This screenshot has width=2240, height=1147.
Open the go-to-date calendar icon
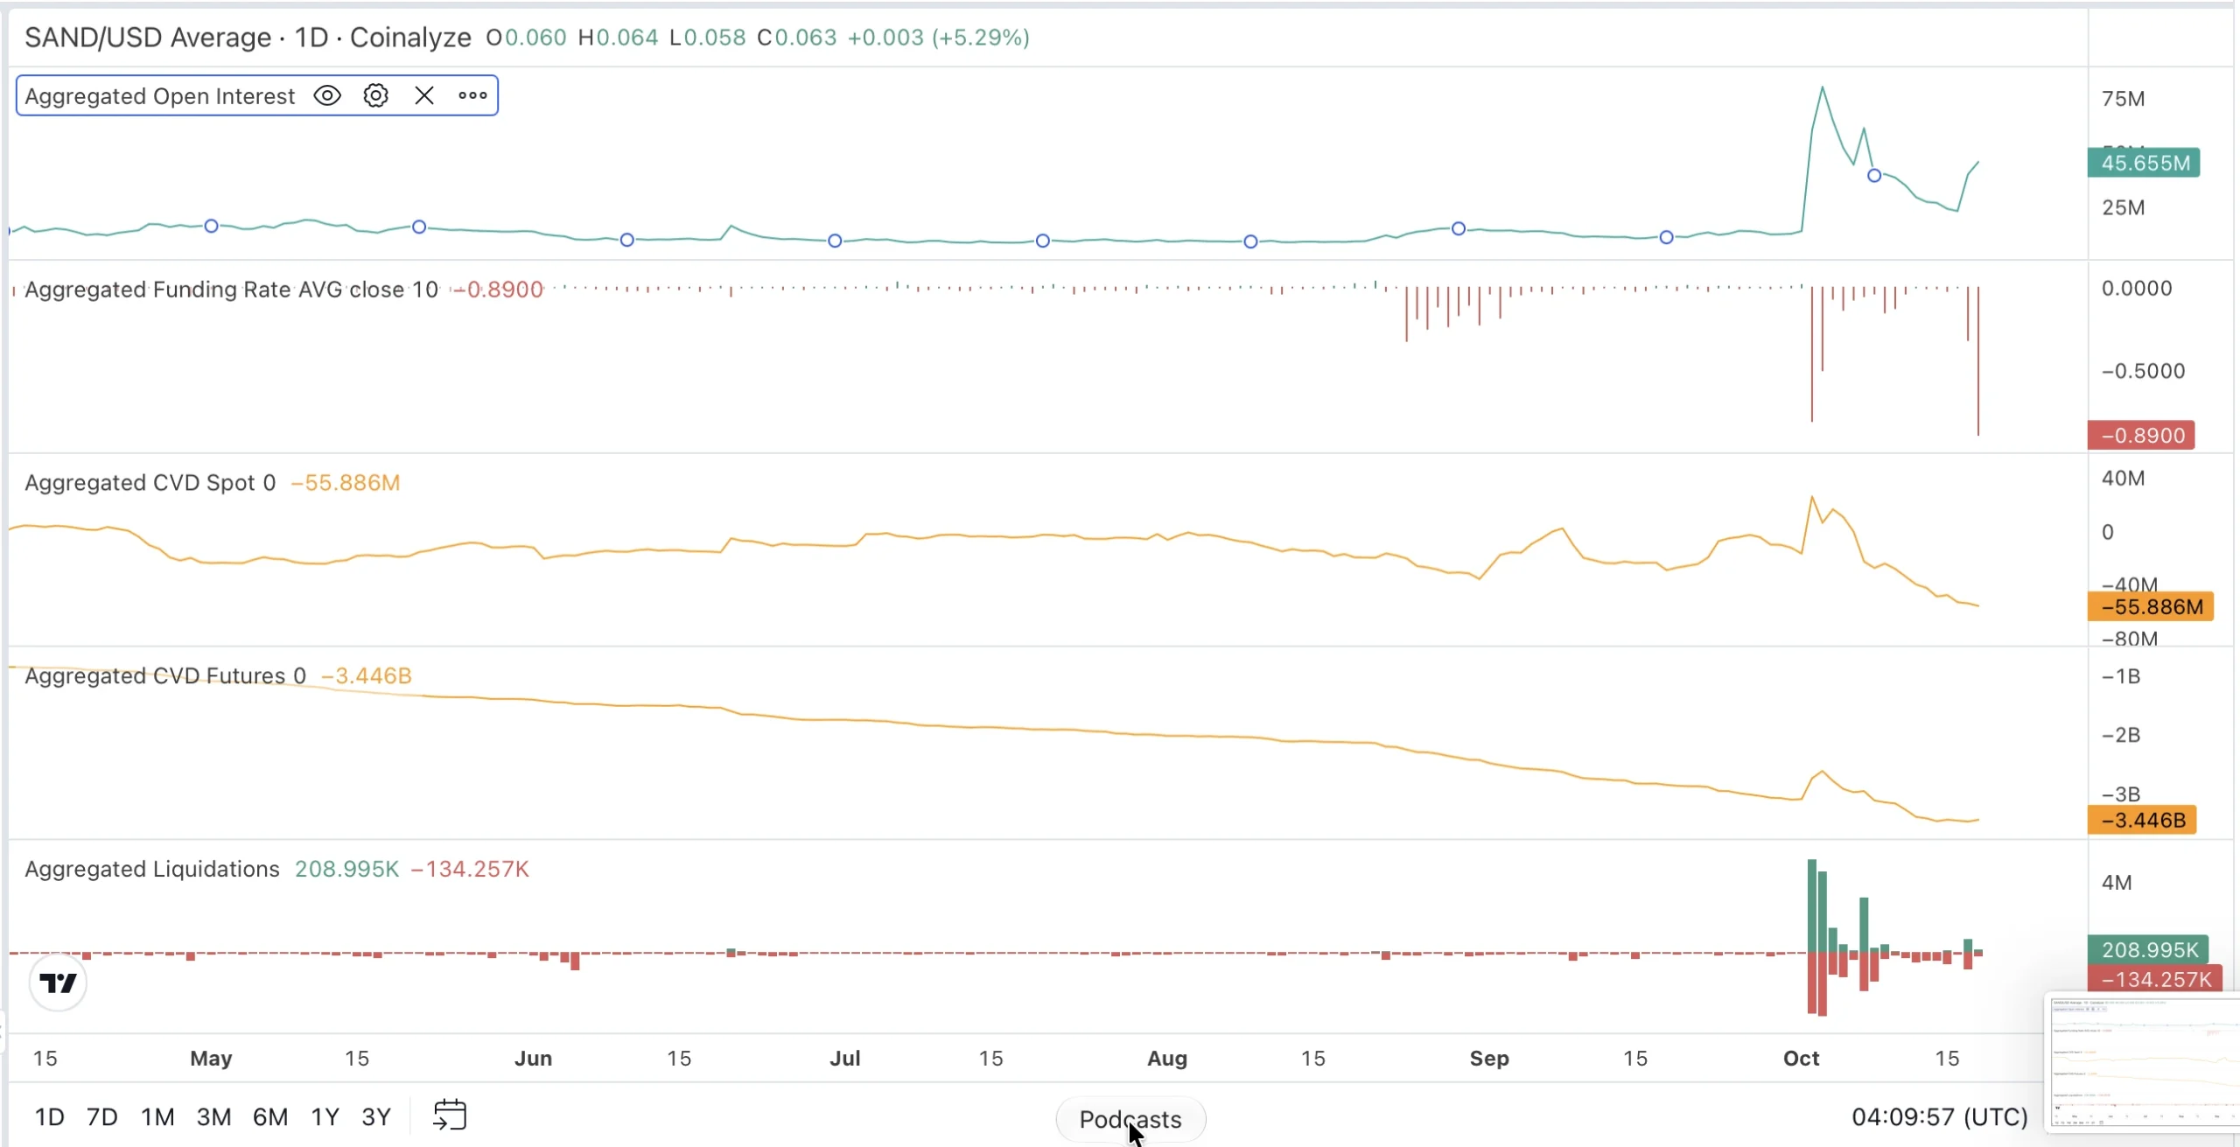point(450,1116)
